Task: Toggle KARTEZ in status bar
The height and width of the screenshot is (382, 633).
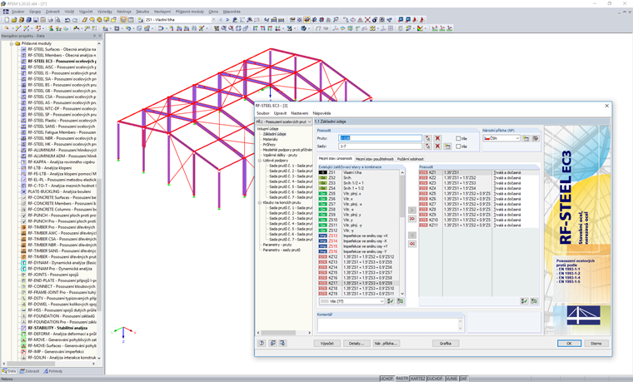Action: click(418, 379)
